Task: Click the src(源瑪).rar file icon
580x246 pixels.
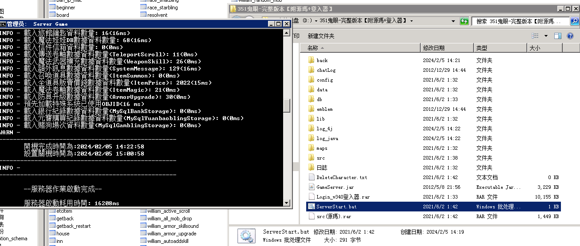Action: click(x=311, y=216)
